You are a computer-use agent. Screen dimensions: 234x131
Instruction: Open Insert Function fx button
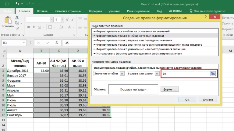tap(57, 43)
